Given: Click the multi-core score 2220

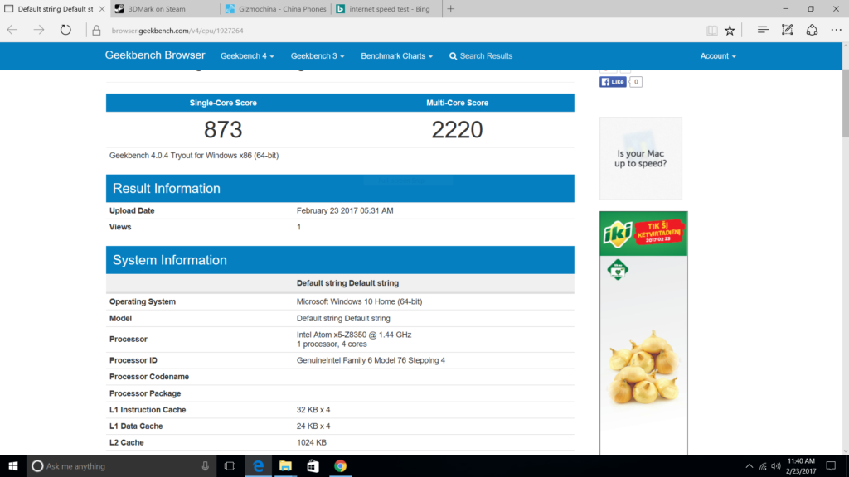Looking at the screenshot, I should click(457, 130).
